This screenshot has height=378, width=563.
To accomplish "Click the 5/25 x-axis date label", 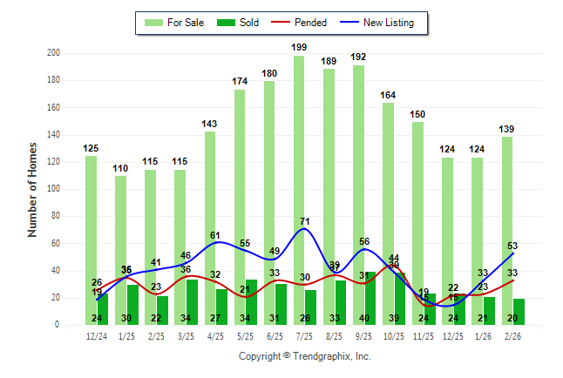I will (x=246, y=335).
